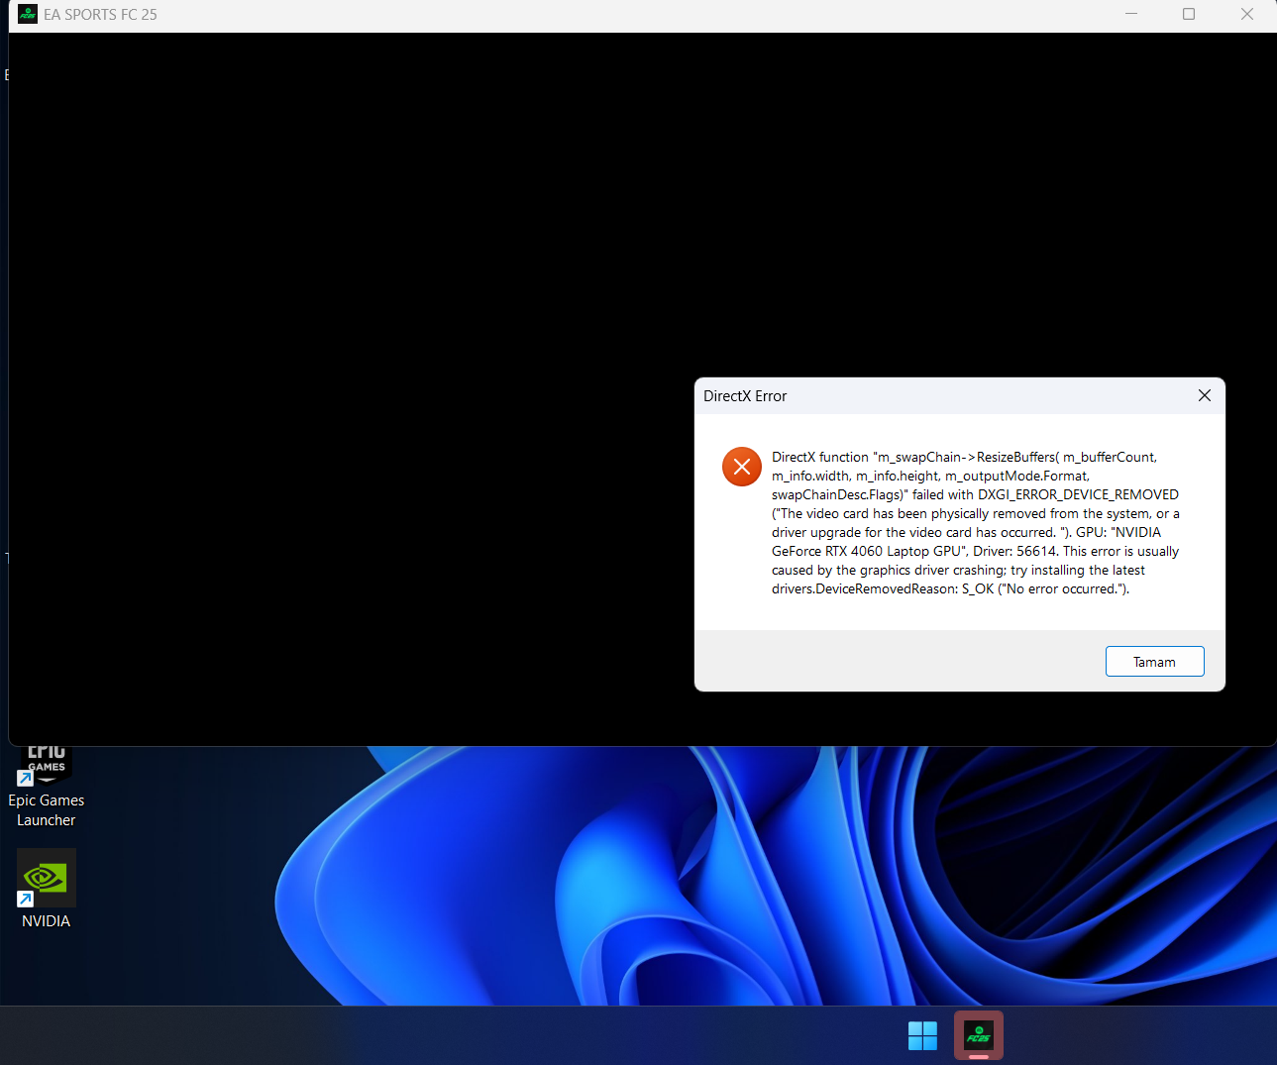Maximize the EA SPORTS FC 25 window
The image size is (1277, 1065).
[1189, 14]
